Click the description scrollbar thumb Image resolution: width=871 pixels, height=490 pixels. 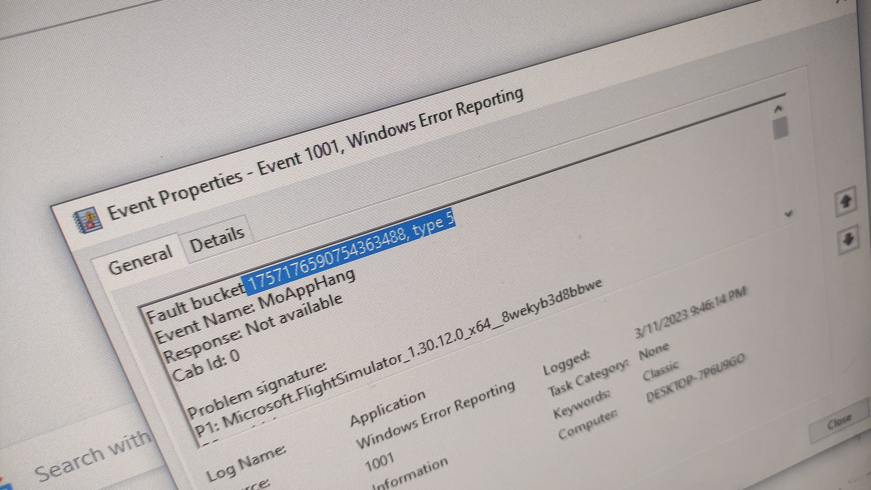[780, 127]
